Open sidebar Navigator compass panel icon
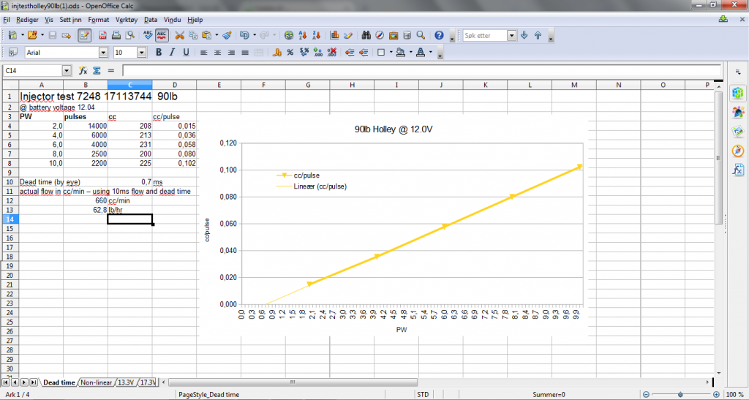This screenshot has height=400, width=749. [x=738, y=151]
